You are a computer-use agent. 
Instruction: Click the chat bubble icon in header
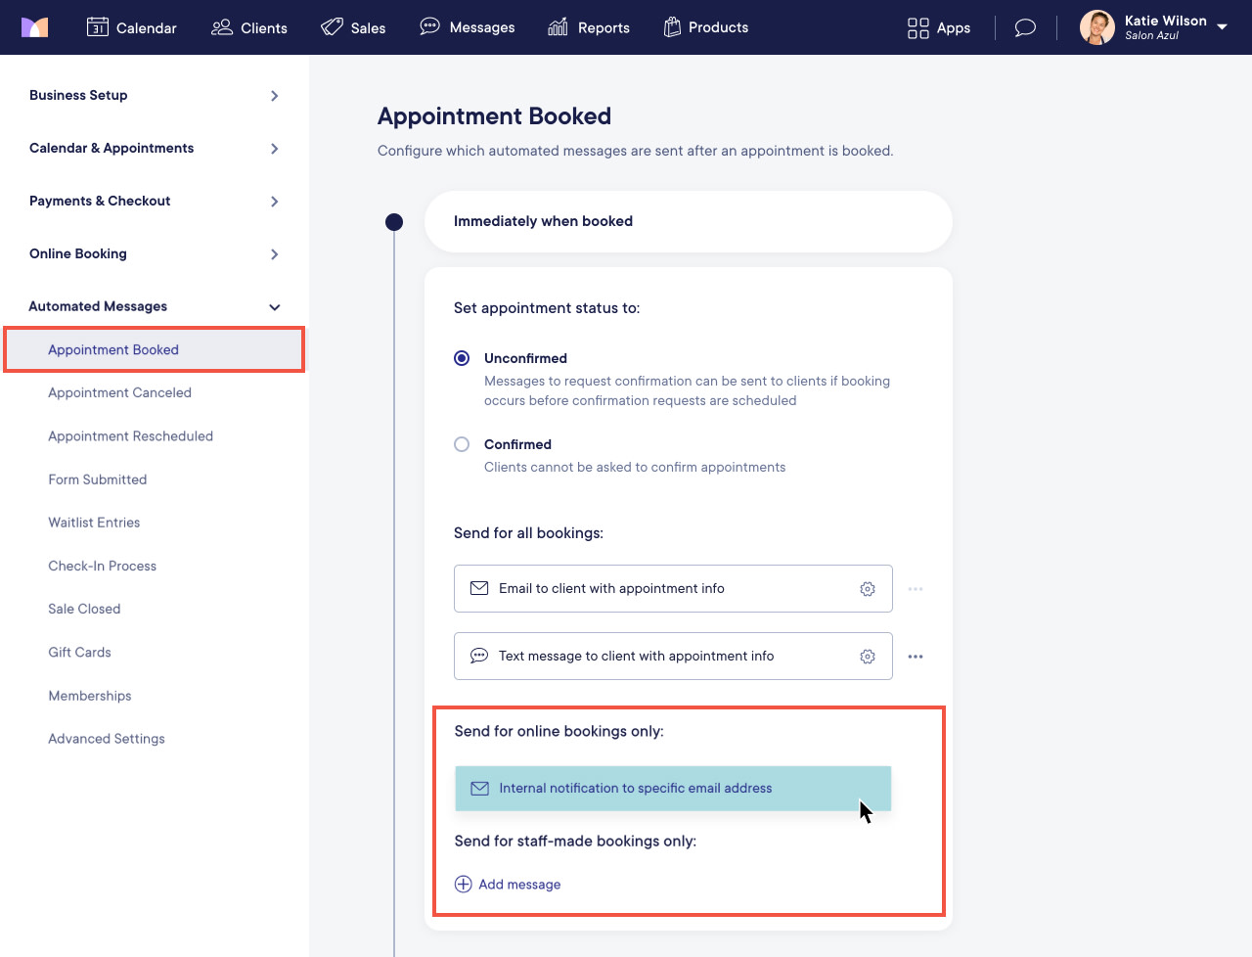(1025, 27)
